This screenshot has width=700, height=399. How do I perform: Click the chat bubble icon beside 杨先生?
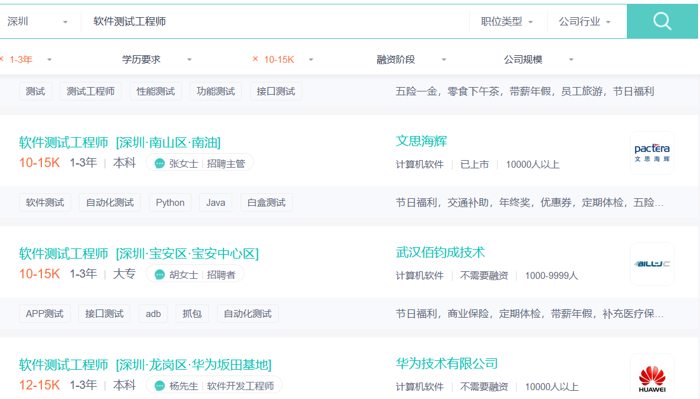click(x=158, y=384)
